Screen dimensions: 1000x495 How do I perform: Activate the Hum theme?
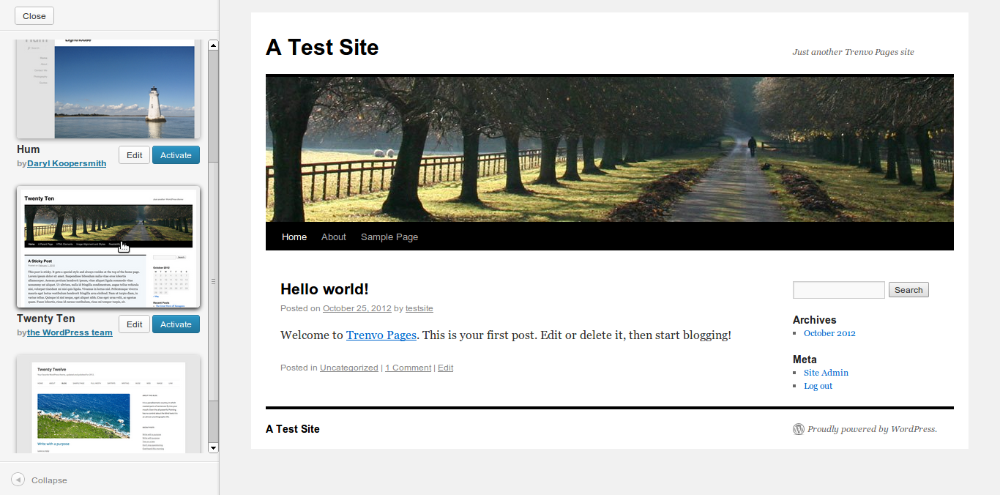pyautogui.click(x=176, y=155)
